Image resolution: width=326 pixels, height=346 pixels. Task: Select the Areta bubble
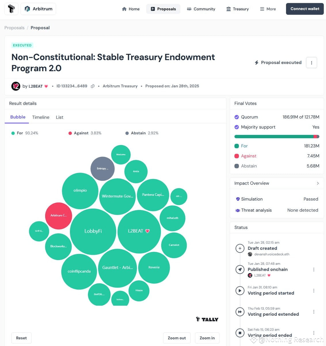[136, 172]
